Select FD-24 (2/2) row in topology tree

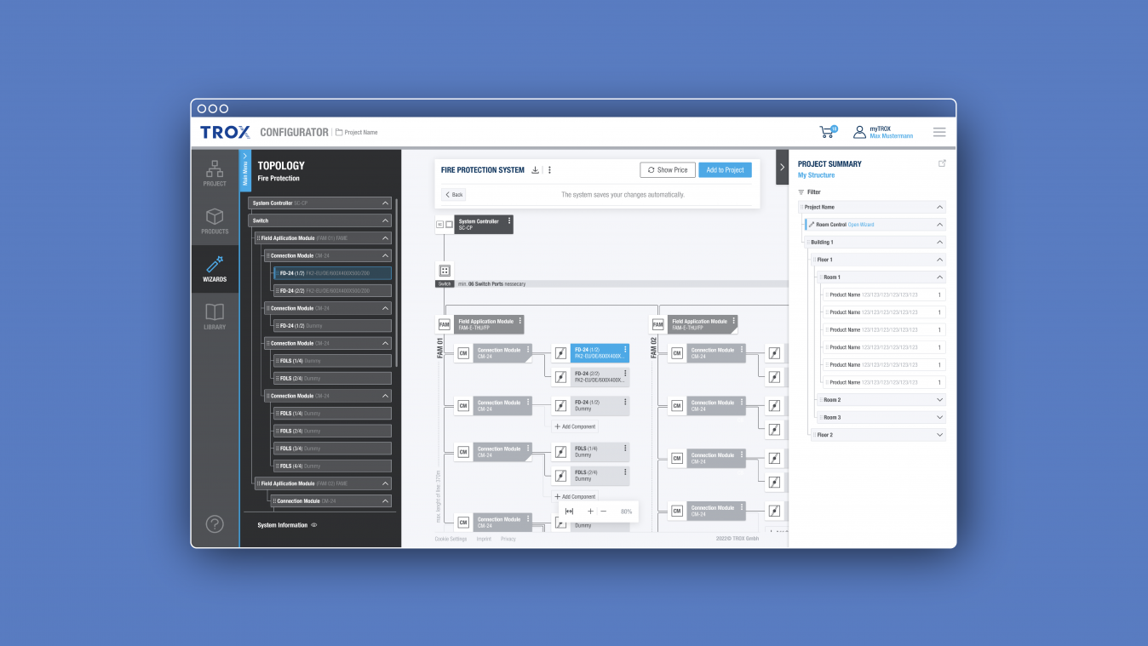[333, 291]
